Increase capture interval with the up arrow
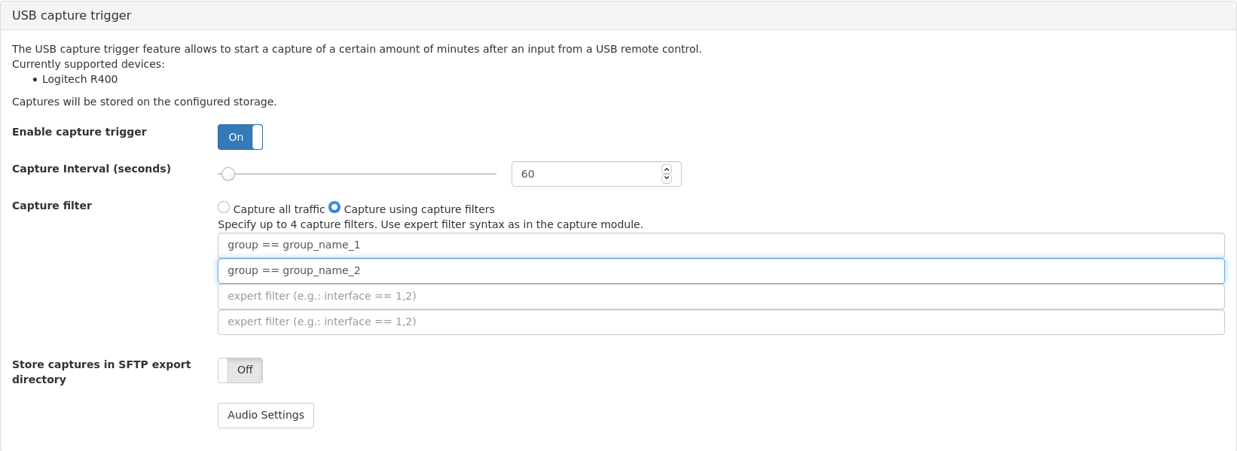Image resolution: width=1237 pixels, height=451 pixels. pos(667,169)
